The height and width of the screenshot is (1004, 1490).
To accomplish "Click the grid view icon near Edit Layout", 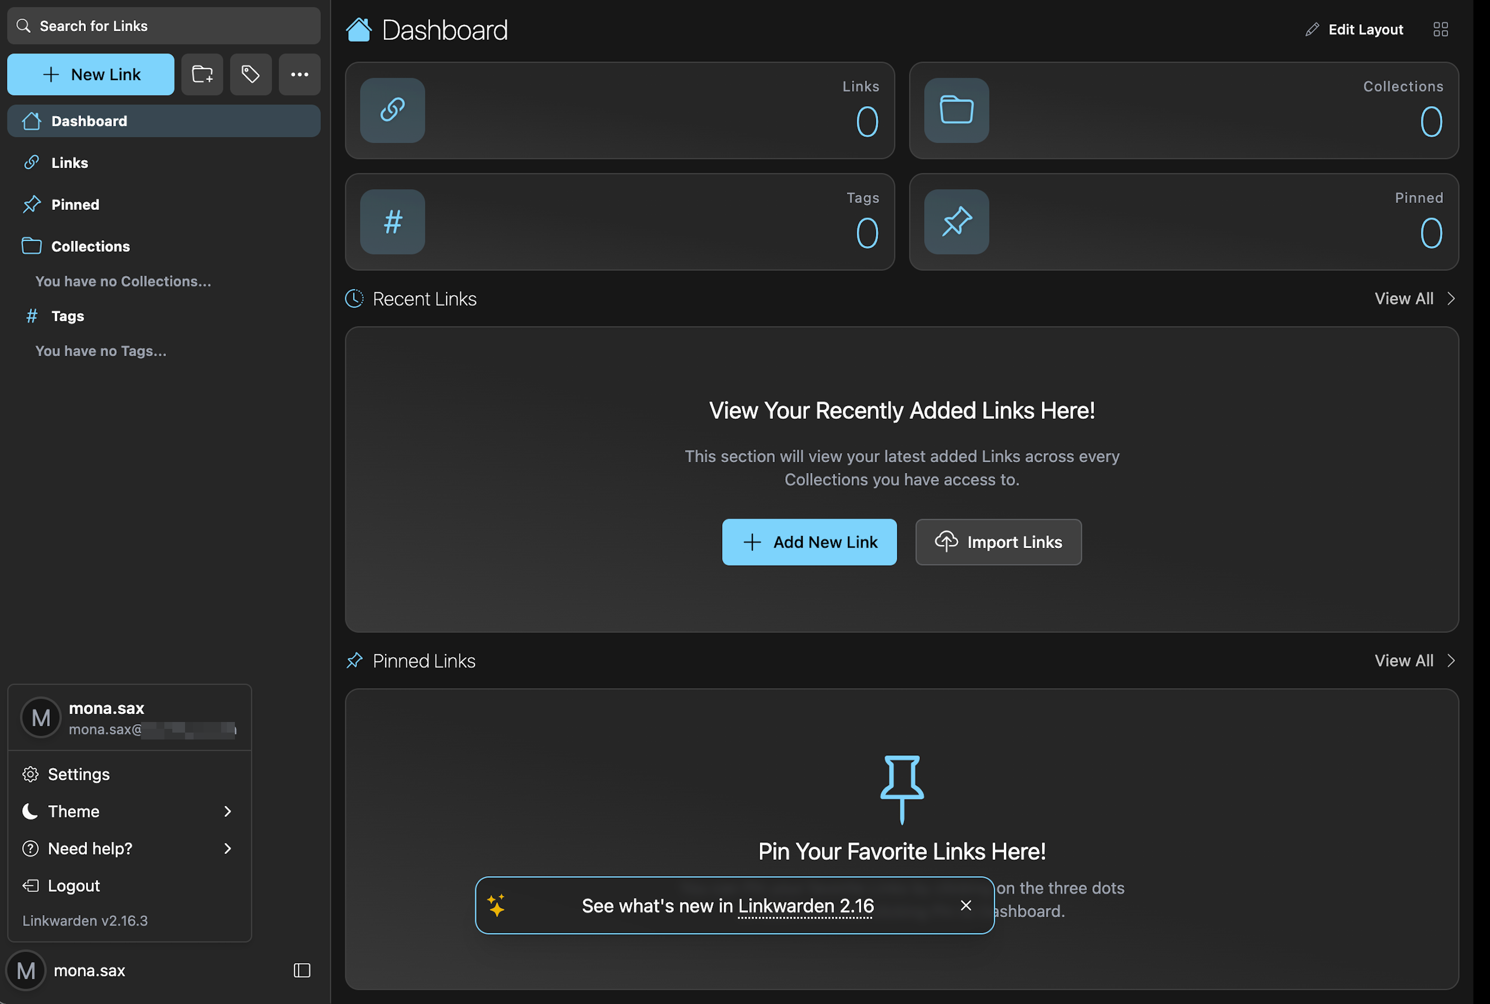I will tap(1440, 30).
